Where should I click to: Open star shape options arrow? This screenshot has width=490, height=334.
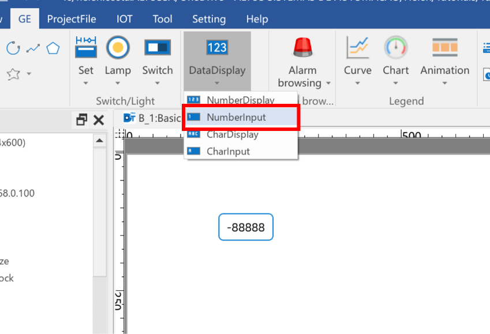coord(29,74)
